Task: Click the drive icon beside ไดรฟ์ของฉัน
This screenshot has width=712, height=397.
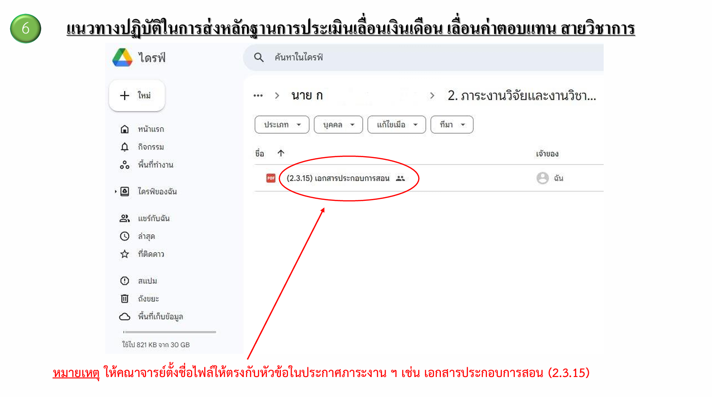Action: point(125,192)
